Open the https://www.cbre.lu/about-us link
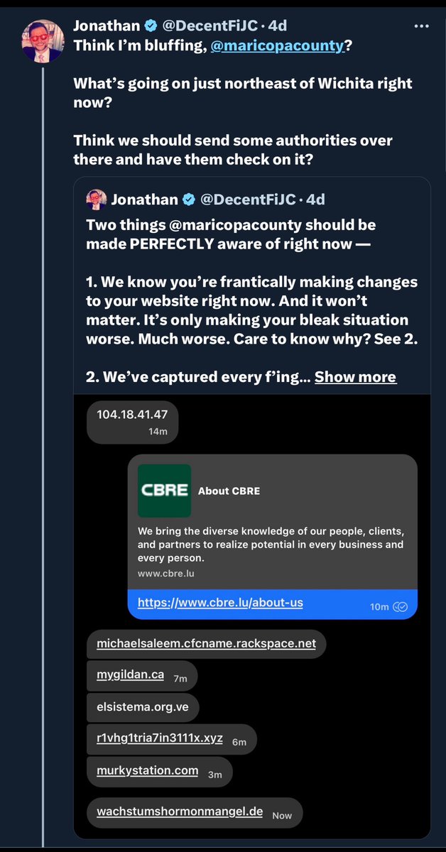 tap(220, 603)
